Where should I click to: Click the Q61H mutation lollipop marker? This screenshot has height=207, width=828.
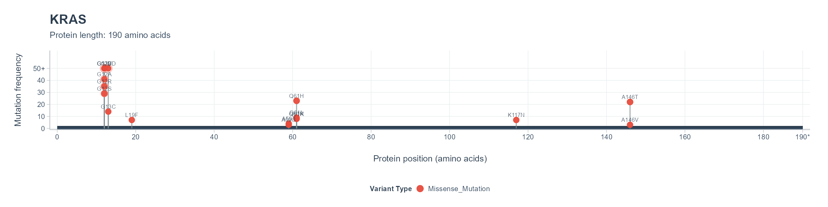(x=296, y=101)
